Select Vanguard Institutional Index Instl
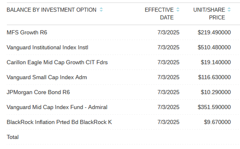The height and width of the screenshot is (149, 240). 47,48
